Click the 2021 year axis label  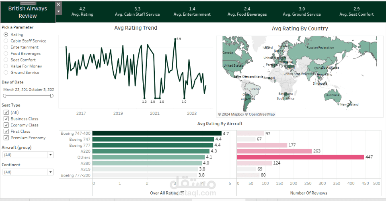[155, 113]
